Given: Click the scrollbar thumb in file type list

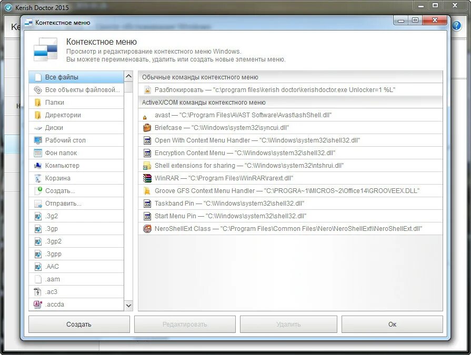Looking at the screenshot, I should [x=128, y=87].
